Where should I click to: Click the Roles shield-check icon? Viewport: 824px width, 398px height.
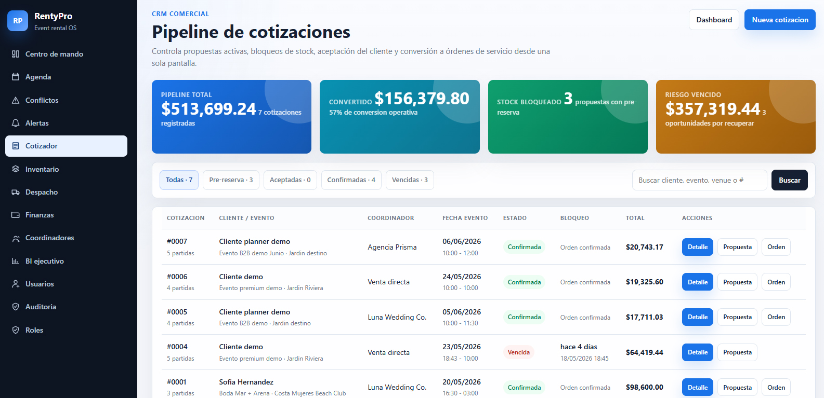coord(16,330)
